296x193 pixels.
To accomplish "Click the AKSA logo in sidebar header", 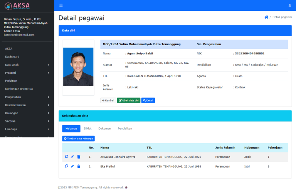I will pos(17,6).
